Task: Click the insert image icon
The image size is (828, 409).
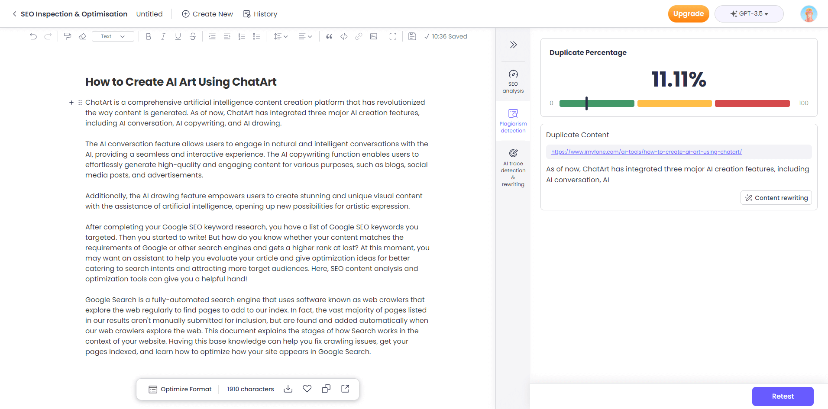Action: click(373, 36)
